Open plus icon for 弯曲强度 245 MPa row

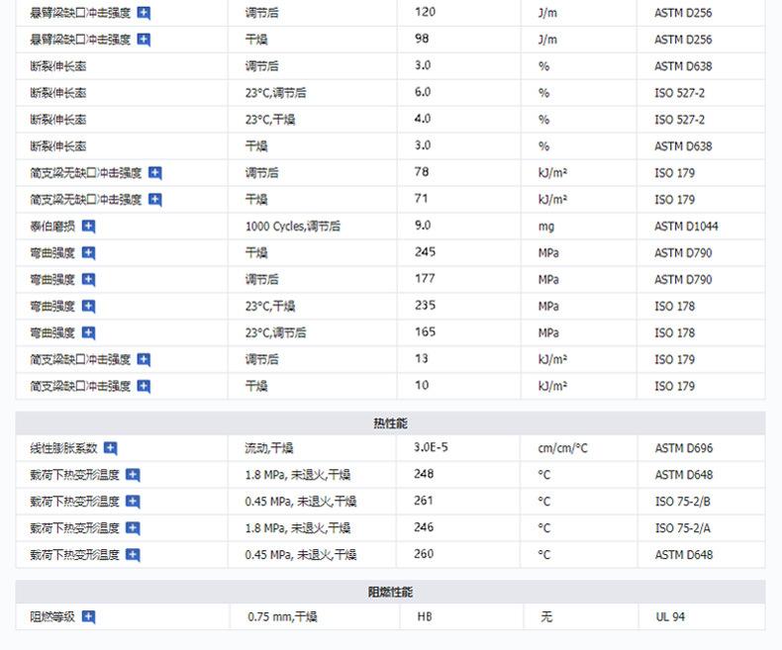[x=89, y=253]
